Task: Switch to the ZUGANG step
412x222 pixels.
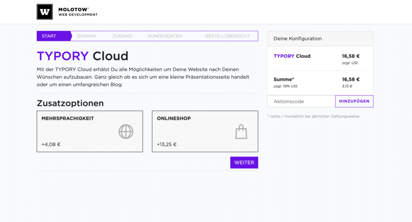Action: (x=122, y=36)
